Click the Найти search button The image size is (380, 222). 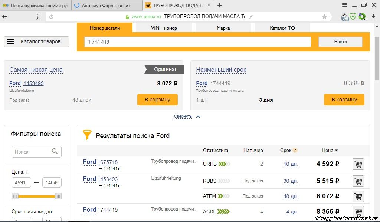tap(340, 42)
